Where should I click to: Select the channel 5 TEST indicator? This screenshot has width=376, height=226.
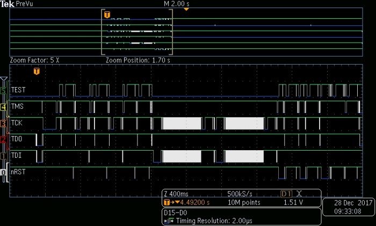tap(4, 90)
